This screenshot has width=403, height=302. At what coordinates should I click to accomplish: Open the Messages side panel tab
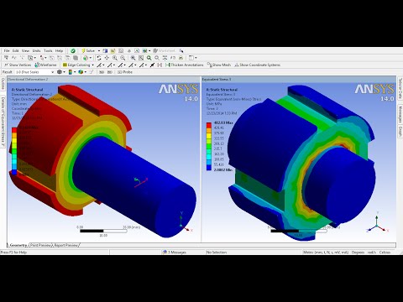pyautogui.click(x=400, y=114)
